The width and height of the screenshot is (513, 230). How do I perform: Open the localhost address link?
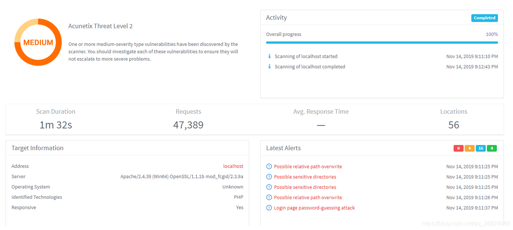point(233,166)
